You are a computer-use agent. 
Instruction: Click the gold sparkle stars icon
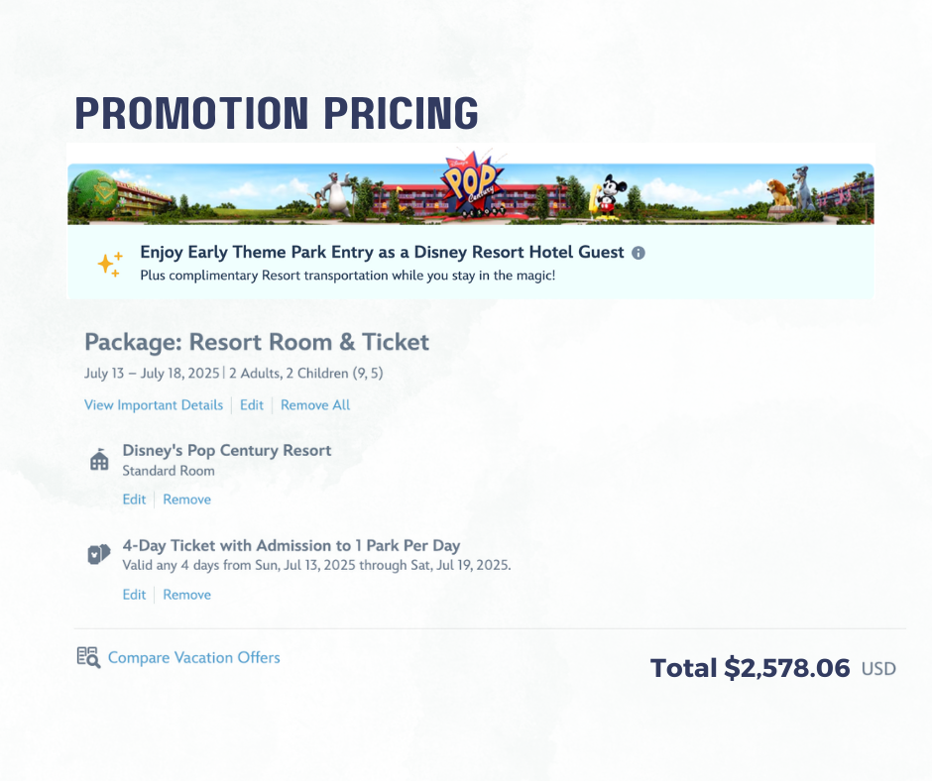tap(111, 264)
